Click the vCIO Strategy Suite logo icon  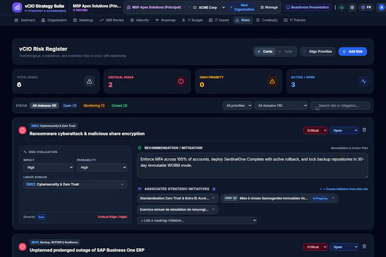tap(17, 7)
